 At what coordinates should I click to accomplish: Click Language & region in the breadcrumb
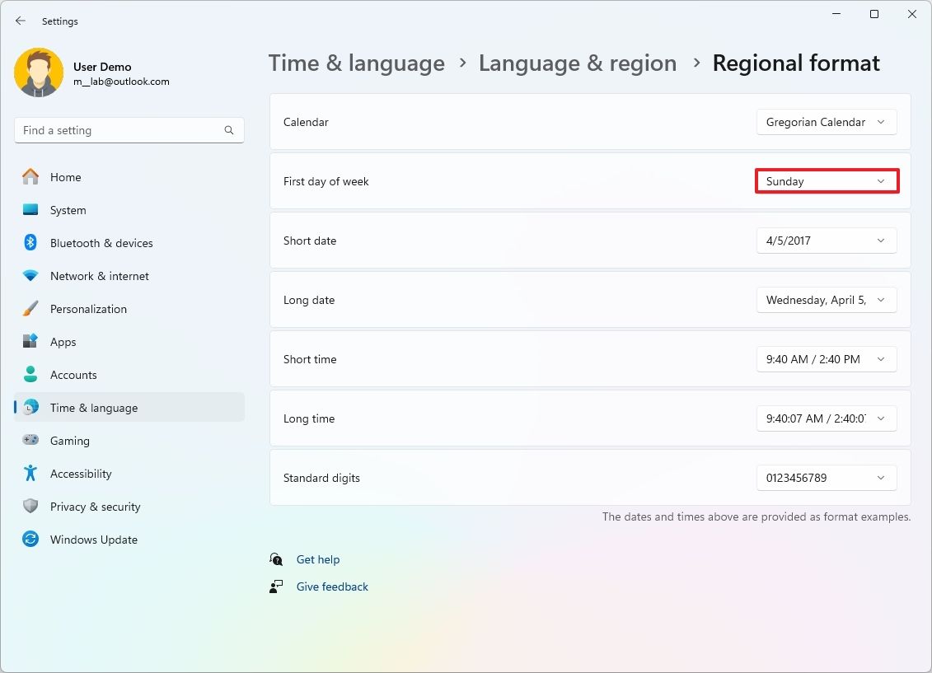578,63
